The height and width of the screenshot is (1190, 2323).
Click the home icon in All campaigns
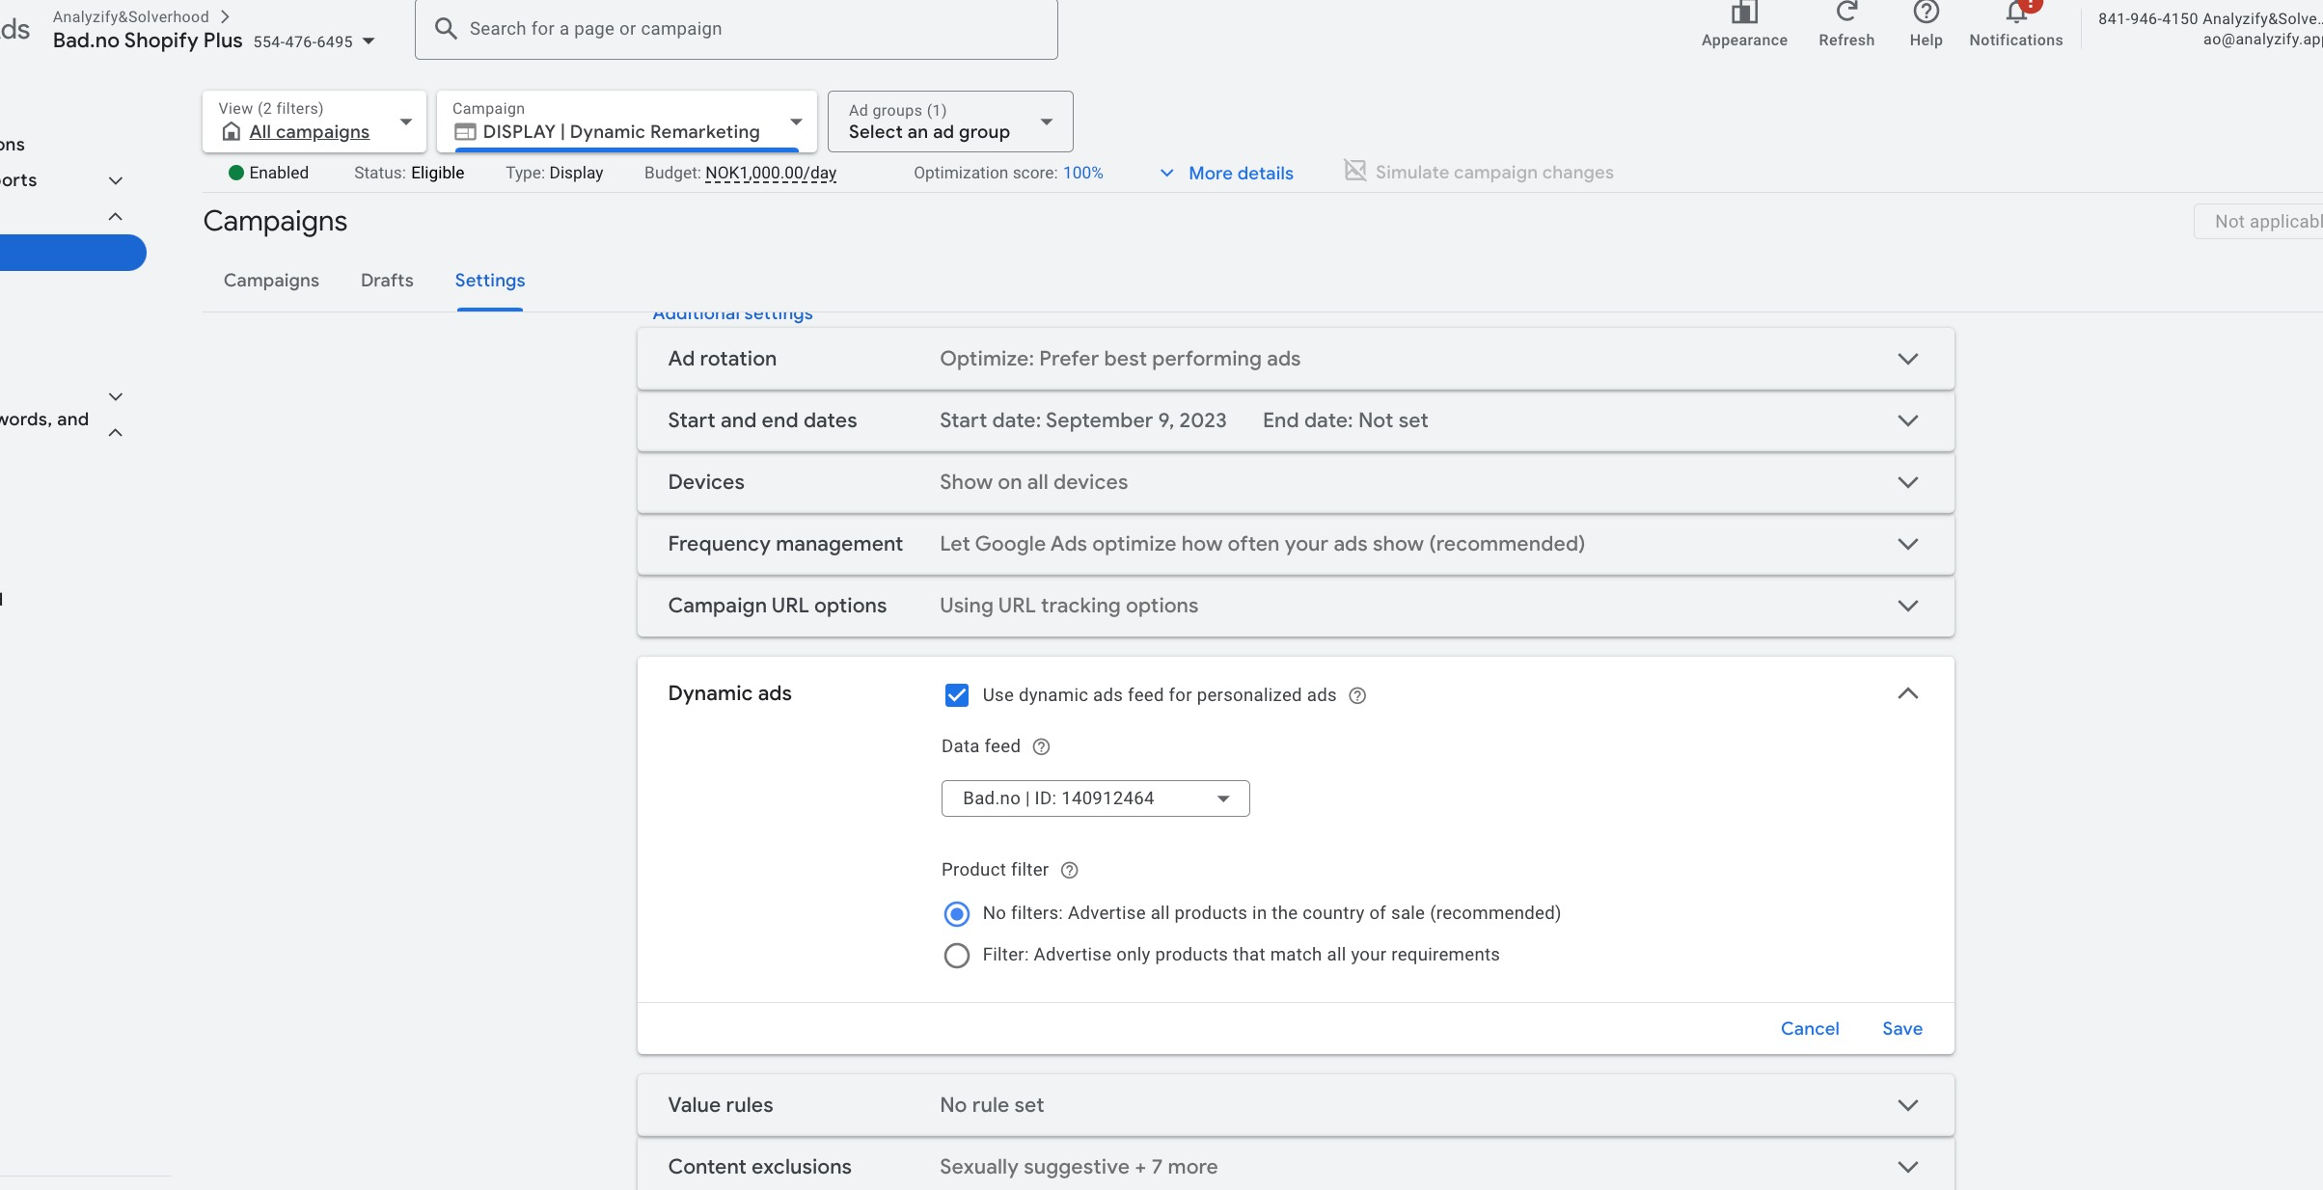coord(231,132)
